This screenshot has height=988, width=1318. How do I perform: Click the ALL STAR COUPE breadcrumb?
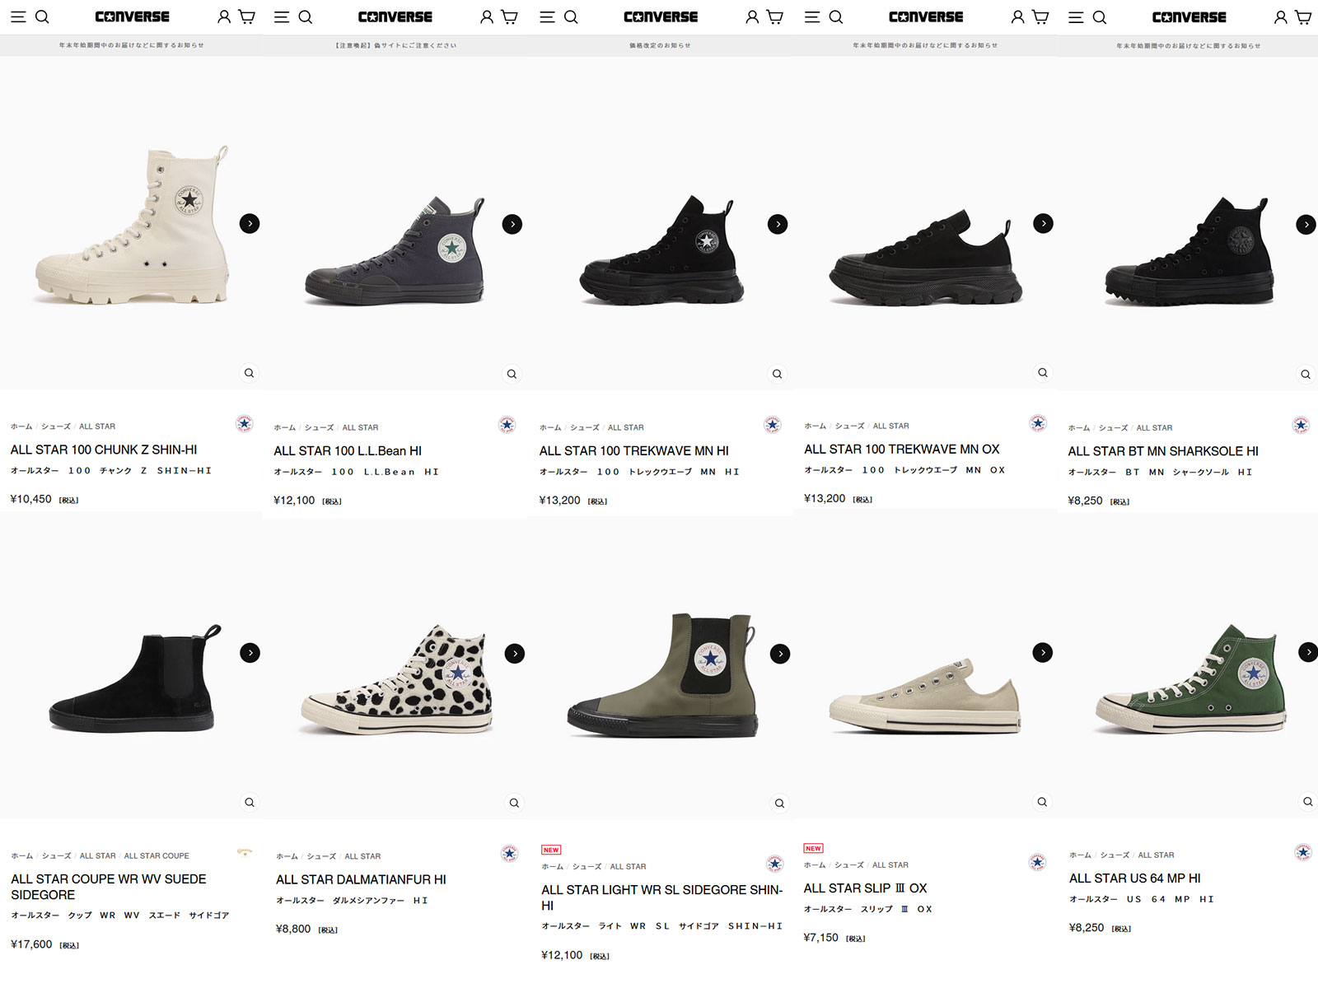click(157, 855)
